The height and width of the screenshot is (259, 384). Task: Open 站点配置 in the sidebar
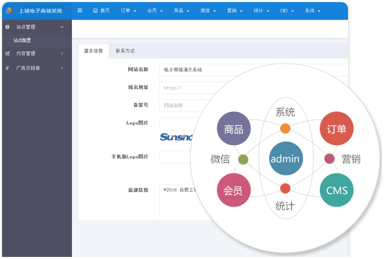(22, 40)
